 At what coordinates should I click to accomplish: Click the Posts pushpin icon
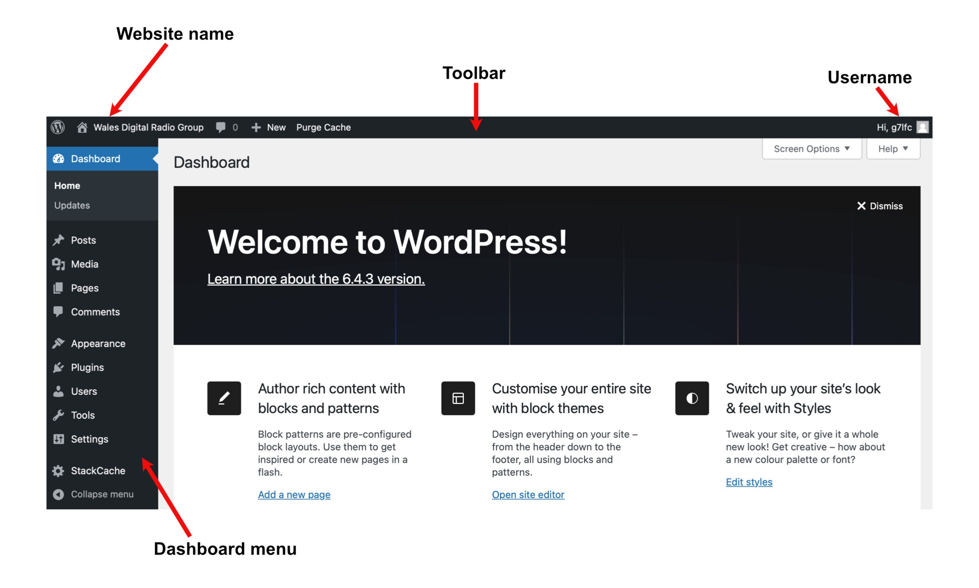click(59, 240)
